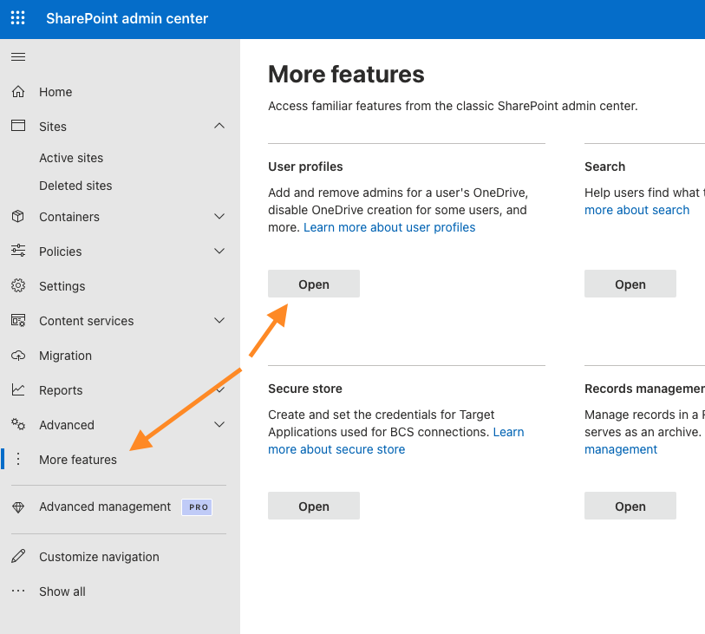Expand the Content services chevron

pyautogui.click(x=219, y=321)
